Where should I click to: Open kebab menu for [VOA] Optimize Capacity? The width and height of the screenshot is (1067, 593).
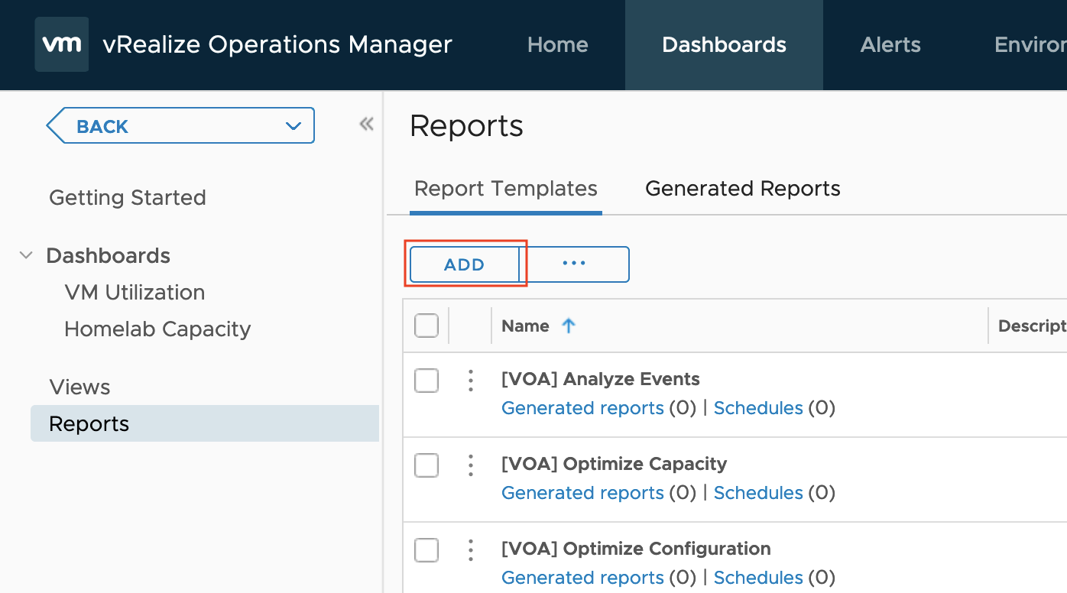click(x=471, y=465)
